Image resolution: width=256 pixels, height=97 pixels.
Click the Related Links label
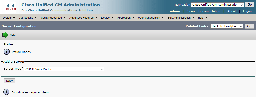[197, 26]
